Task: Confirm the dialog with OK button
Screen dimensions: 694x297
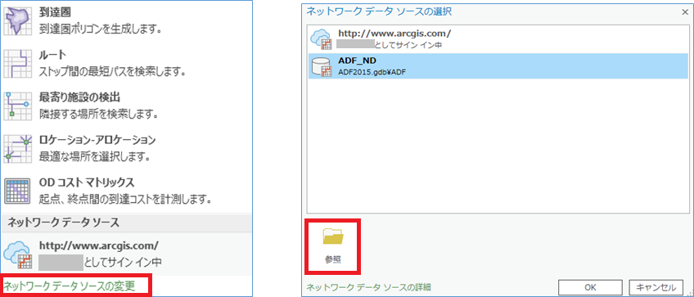Action: (590, 287)
